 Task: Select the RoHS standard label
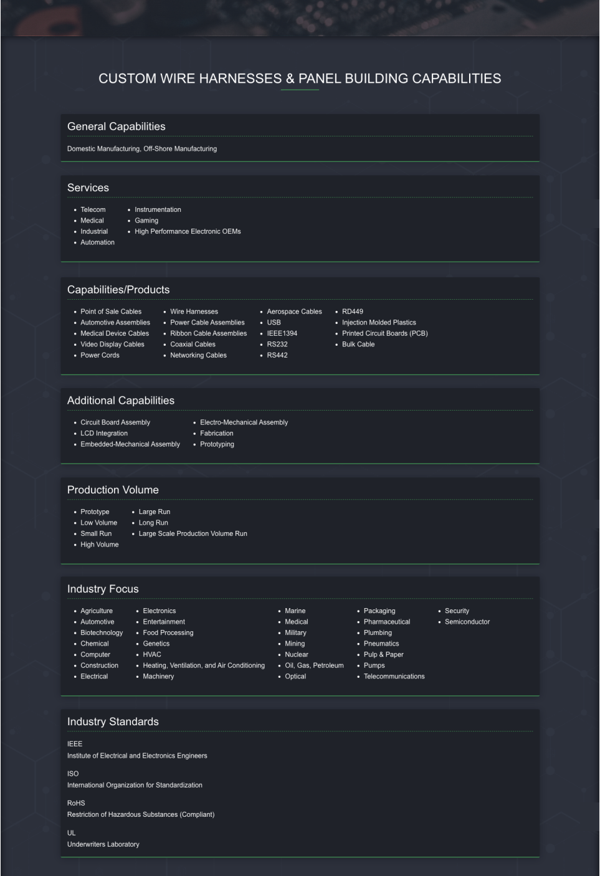click(x=76, y=803)
